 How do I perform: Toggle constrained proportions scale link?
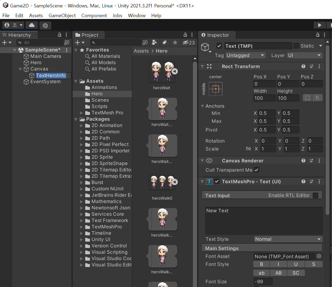(248, 149)
